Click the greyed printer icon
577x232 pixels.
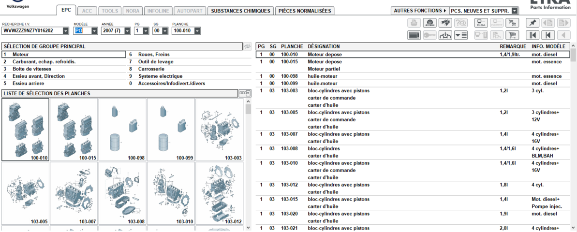414,23
